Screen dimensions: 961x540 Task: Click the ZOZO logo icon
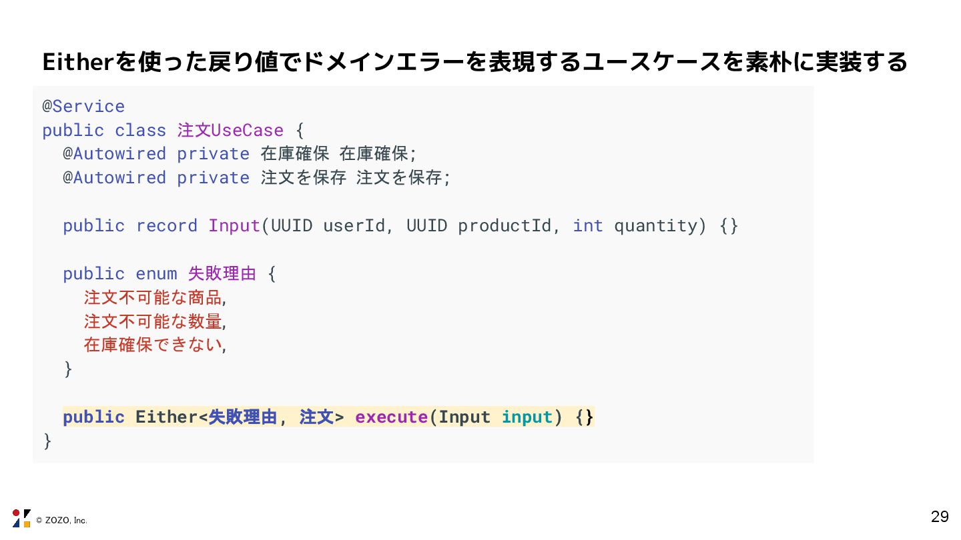pyautogui.click(x=21, y=518)
